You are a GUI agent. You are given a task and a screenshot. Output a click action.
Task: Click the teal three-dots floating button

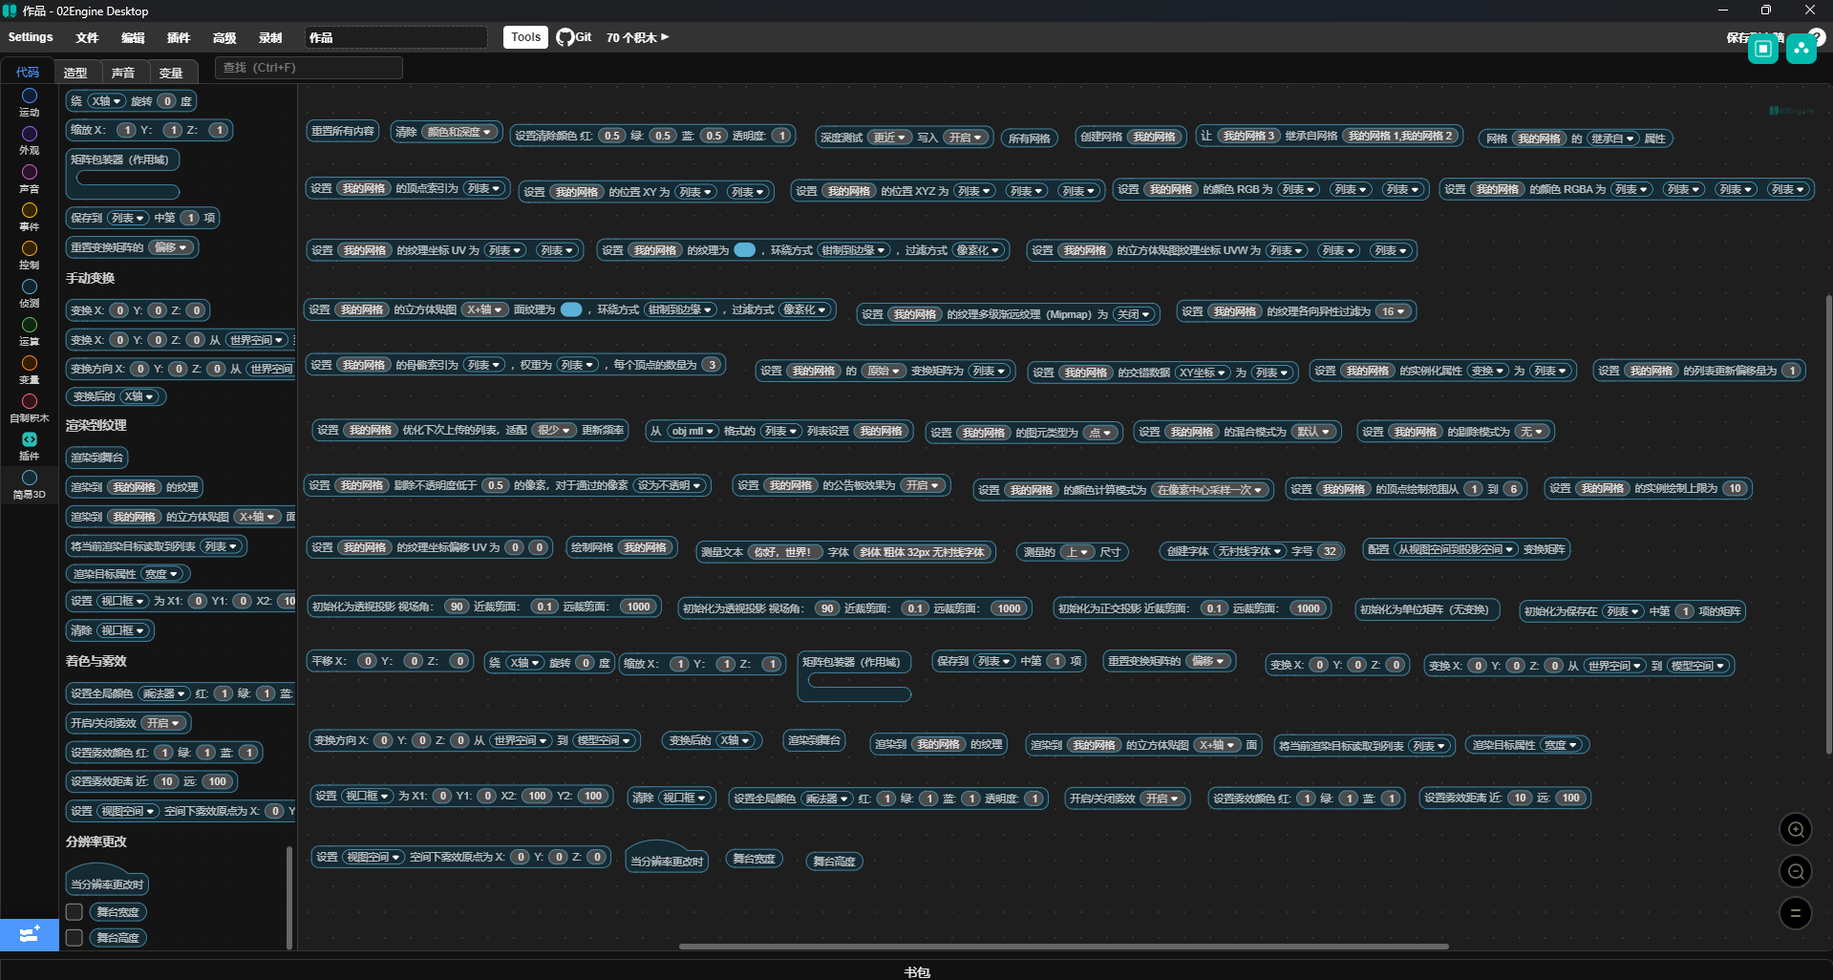tap(1801, 49)
